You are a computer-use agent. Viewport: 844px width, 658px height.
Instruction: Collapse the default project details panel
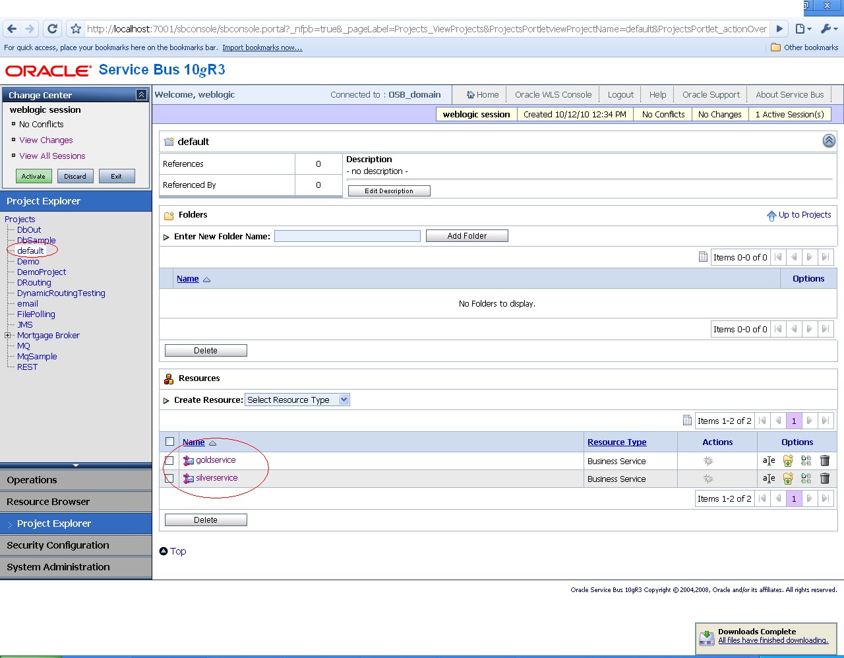point(829,140)
